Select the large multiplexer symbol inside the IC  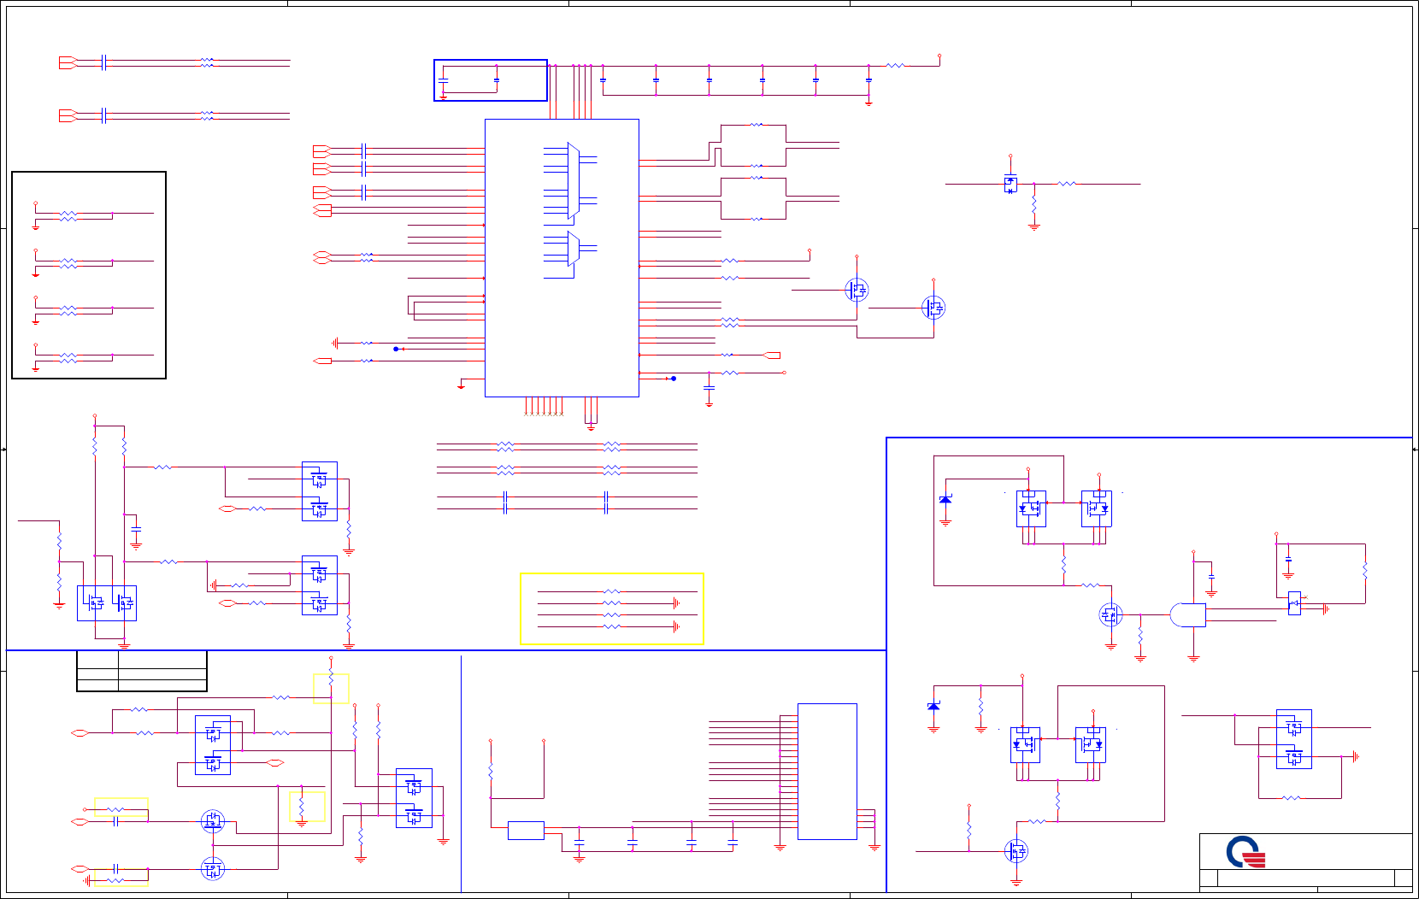(x=573, y=181)
